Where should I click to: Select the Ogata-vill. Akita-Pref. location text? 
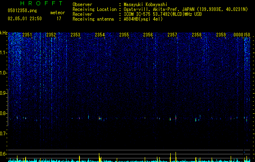pos(186,9)
